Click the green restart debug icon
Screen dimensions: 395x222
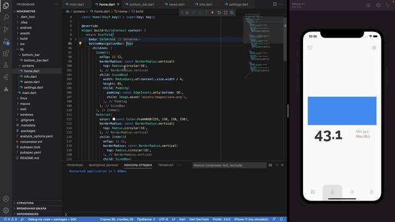[219, 12]
